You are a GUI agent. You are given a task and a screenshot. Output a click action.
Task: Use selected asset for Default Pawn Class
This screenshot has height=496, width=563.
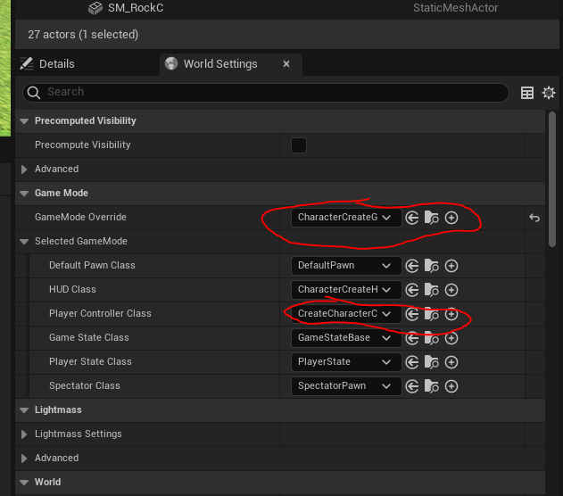click(x=412, y=266)
